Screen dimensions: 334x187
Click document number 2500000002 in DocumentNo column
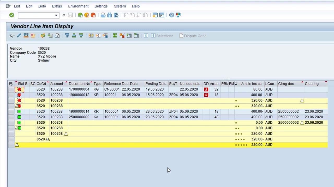[x=79, y=117]
